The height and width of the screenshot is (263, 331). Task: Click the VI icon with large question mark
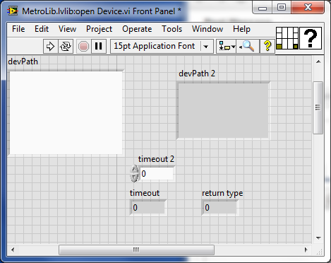click(x=311, y=38)
